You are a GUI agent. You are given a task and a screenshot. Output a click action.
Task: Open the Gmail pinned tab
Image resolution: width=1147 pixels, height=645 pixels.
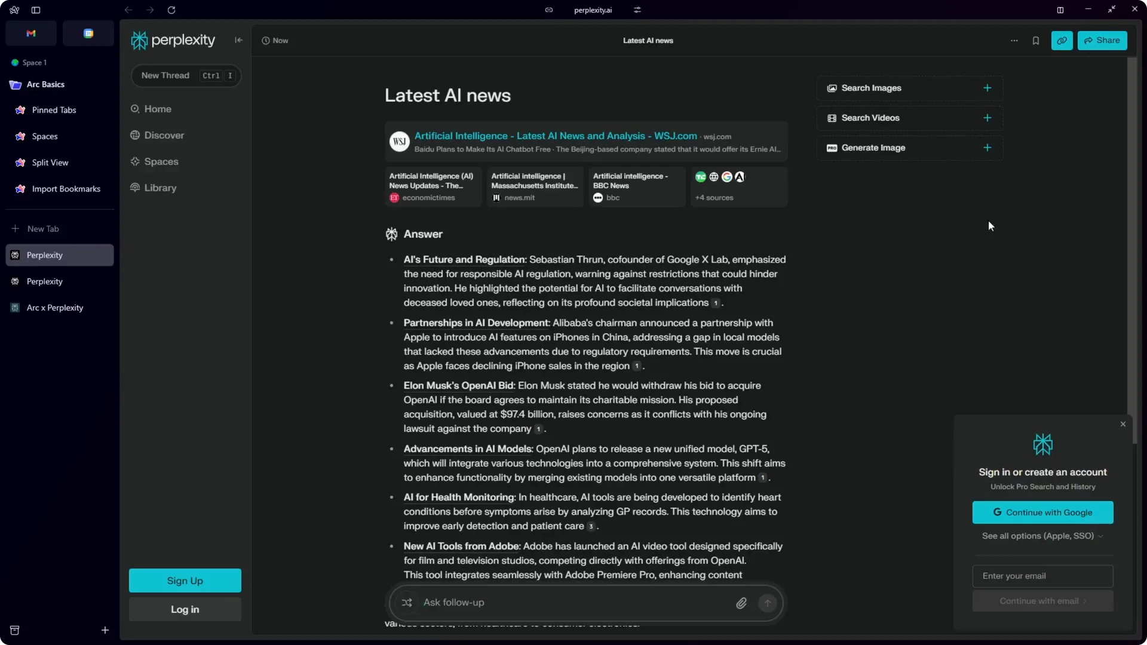[x=31, y=33]
